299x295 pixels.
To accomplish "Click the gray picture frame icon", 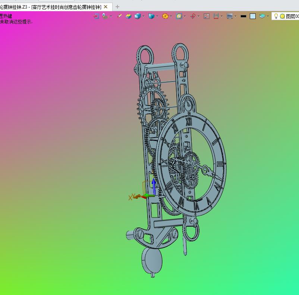I will click(x=207, y=16).
